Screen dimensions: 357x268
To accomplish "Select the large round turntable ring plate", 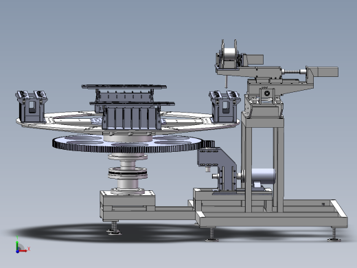I will coord(128,122).
